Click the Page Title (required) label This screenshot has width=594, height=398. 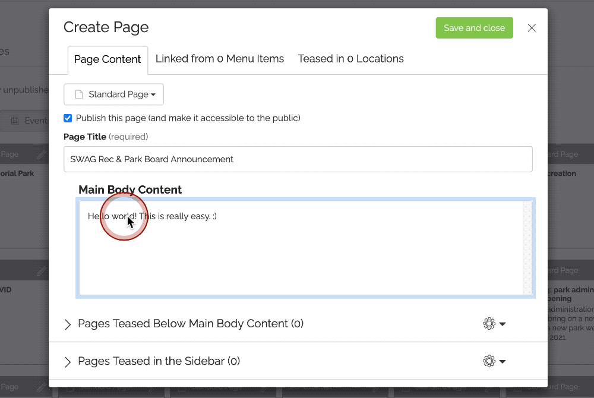point(106,137)
